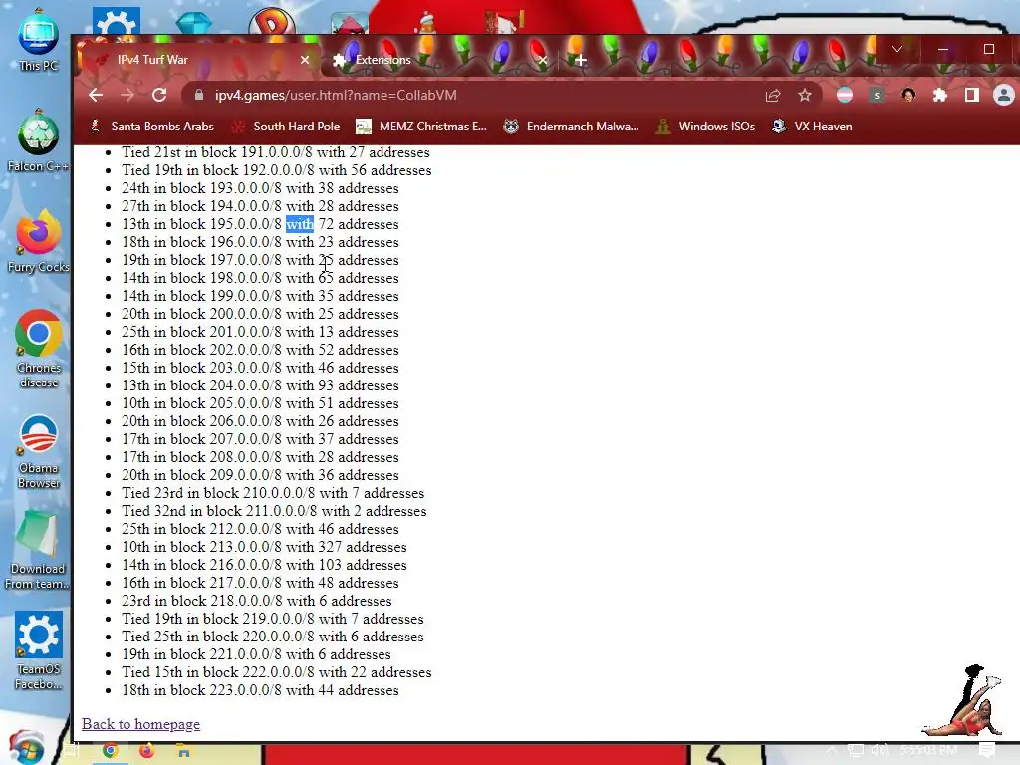The width and height of the screenshot is (1020, 765).
Task: Go back using browser back arrow
Action: [x=96, y=95]
